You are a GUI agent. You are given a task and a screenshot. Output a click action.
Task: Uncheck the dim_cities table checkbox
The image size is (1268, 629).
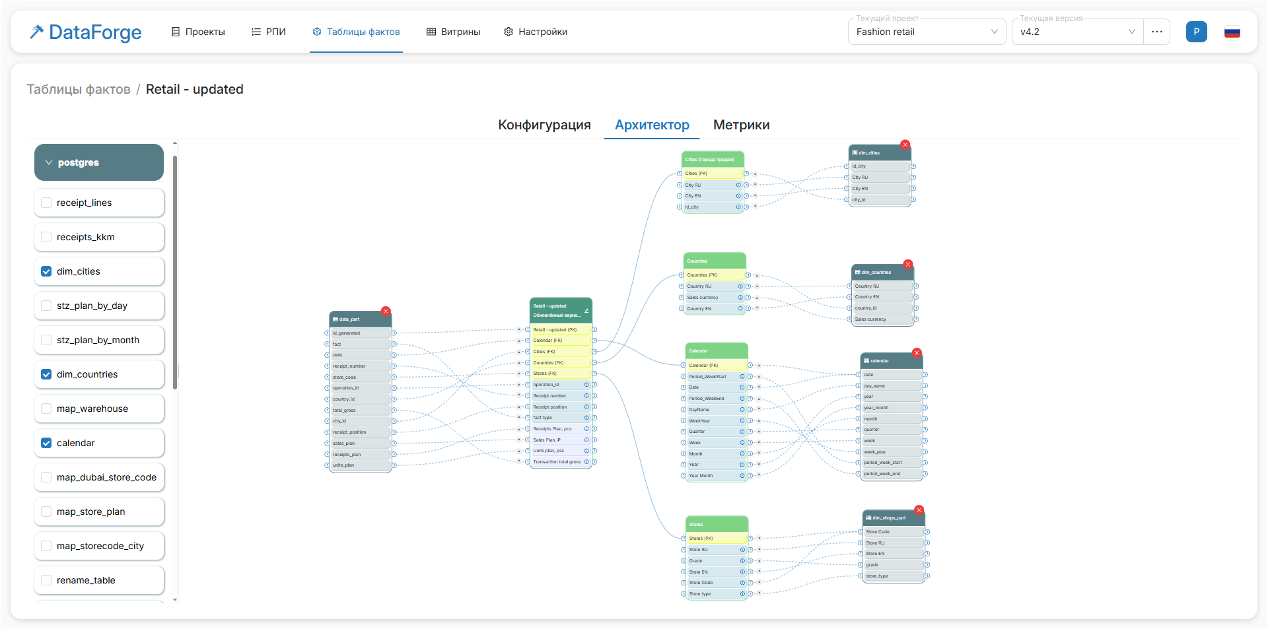pos(46,271)
